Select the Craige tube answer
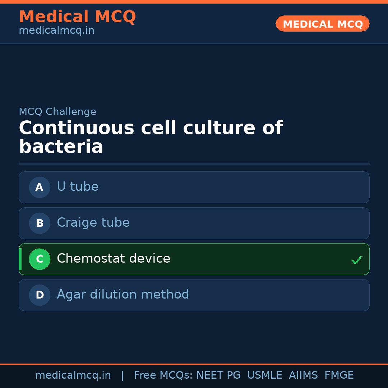The width and height of the screenshot is (388, 388). pos(93,223)
